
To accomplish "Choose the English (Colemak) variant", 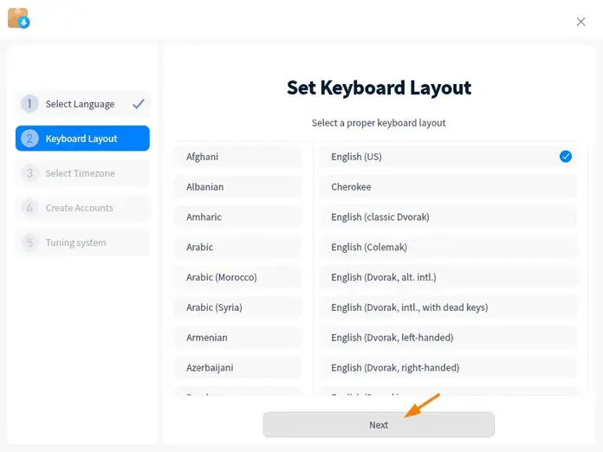I will [449, 247].
